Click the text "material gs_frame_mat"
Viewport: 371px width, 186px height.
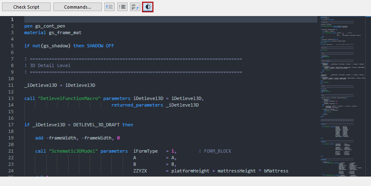(x=53, y=33)
